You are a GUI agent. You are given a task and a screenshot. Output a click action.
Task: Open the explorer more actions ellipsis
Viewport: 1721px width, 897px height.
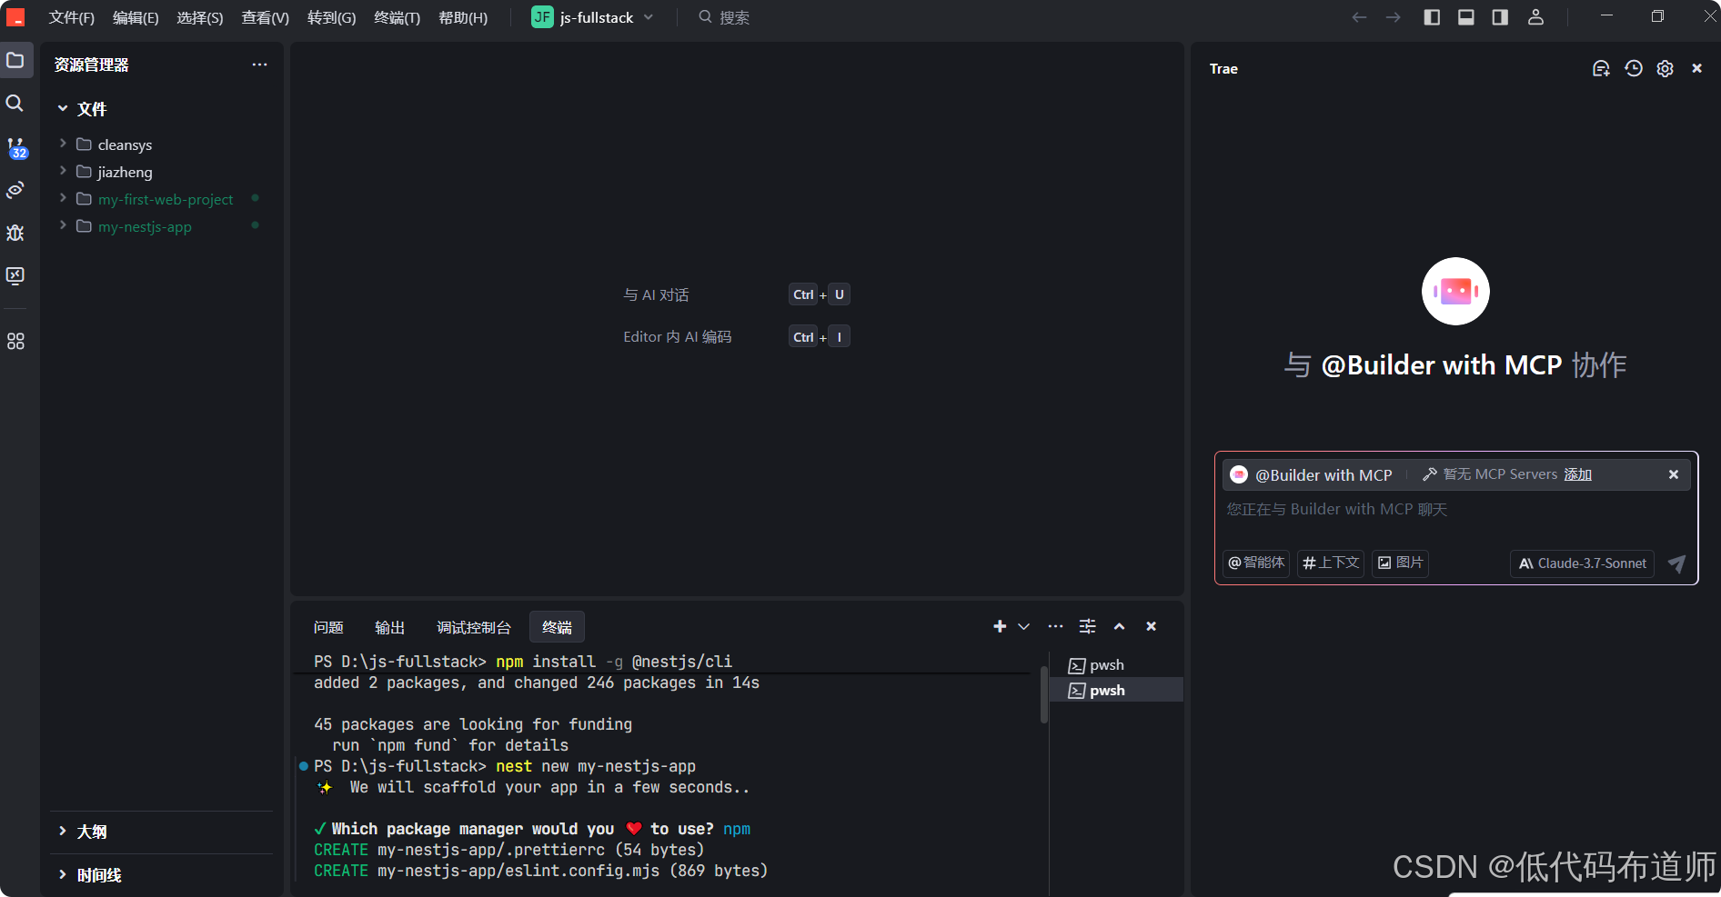click(260, 65)
